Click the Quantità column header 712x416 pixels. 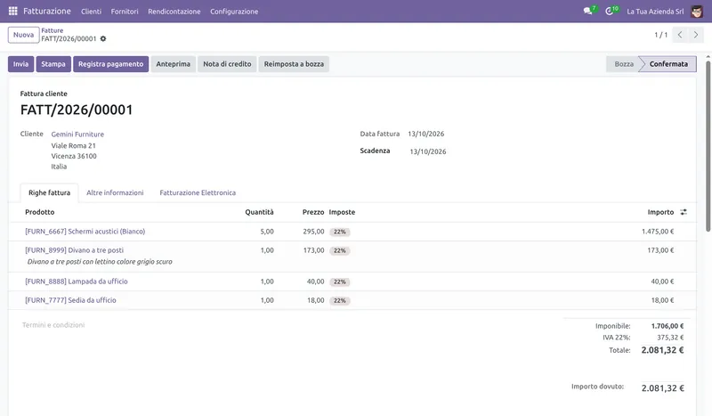click(259, 212)
